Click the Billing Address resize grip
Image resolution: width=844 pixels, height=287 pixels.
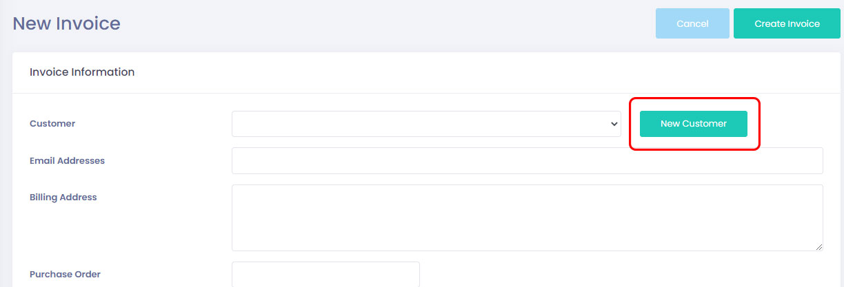(819, 247)
